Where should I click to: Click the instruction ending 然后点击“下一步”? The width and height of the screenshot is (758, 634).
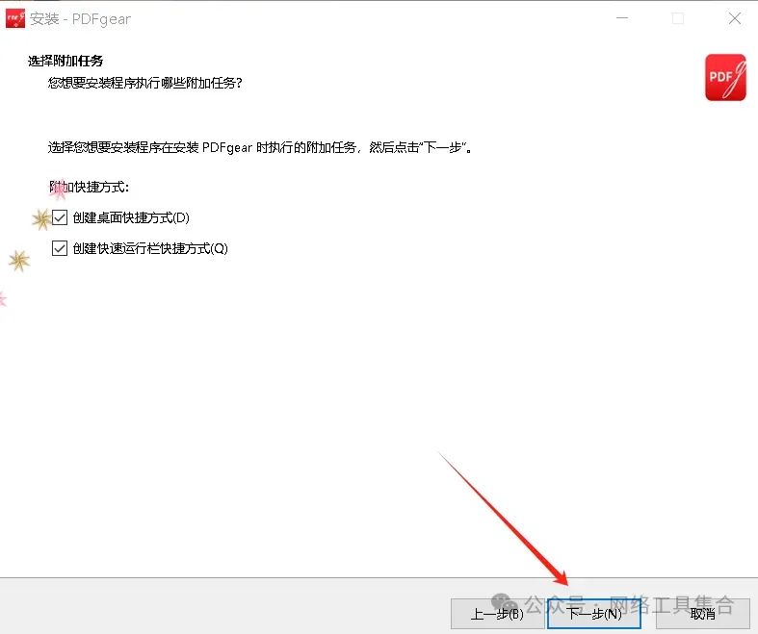pyautogui.click(x=260, y=147)
